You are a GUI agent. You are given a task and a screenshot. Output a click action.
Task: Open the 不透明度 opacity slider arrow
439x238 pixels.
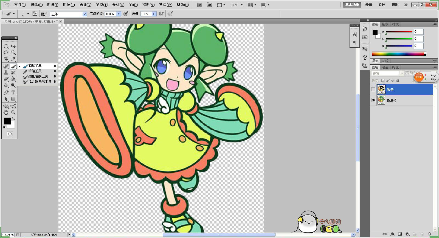tap(119, 14)
